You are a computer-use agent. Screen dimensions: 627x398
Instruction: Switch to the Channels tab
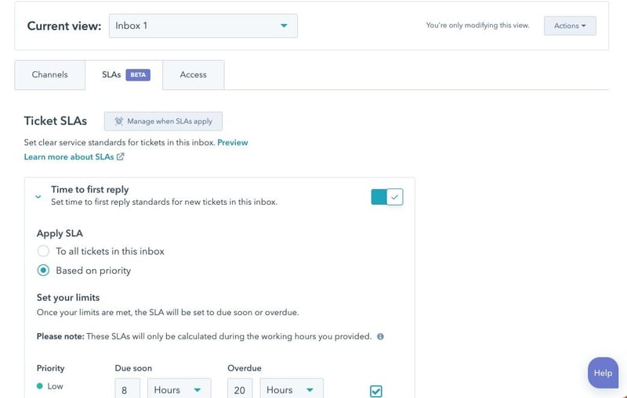49,75
